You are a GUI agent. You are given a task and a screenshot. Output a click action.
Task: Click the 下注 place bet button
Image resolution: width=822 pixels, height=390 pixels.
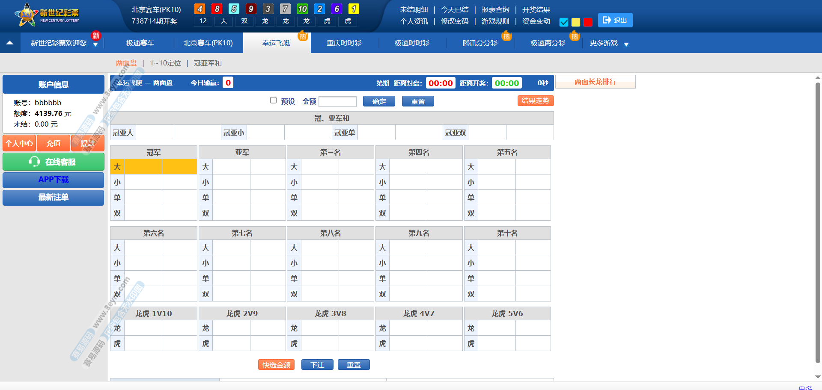click(x=317, y=365)
